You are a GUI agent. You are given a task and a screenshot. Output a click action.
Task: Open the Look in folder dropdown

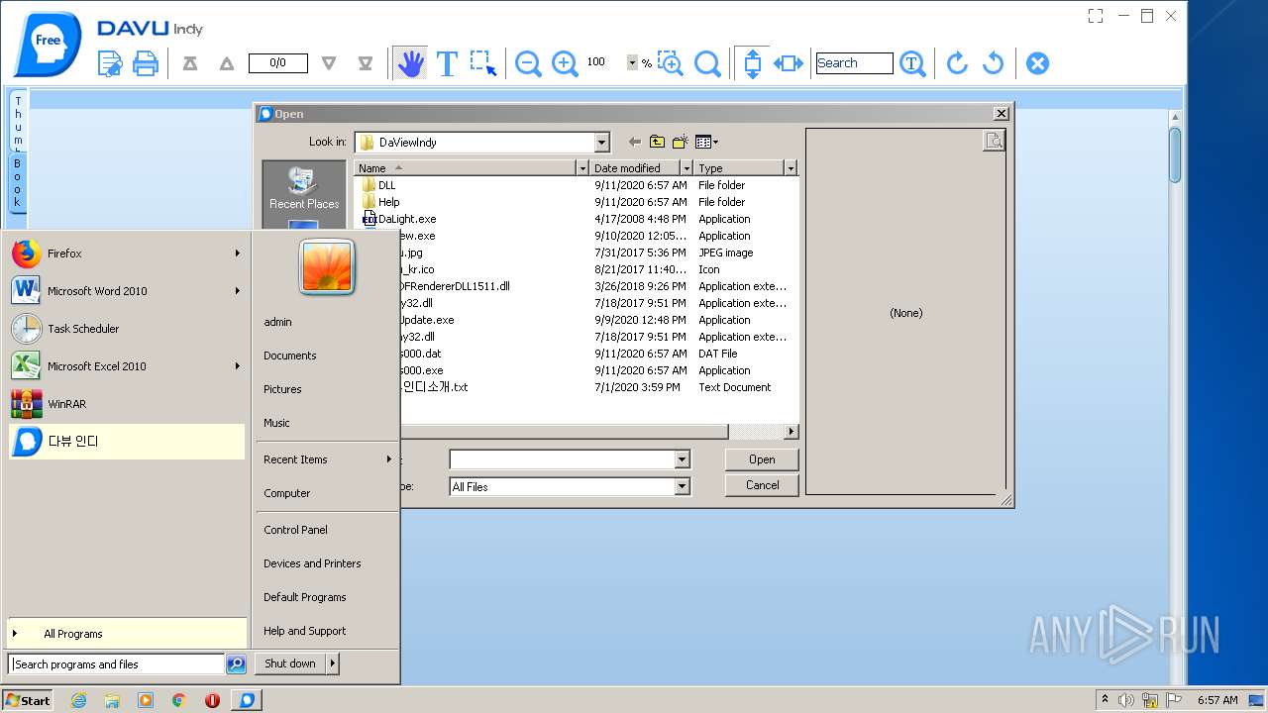(x=601, y=143)
